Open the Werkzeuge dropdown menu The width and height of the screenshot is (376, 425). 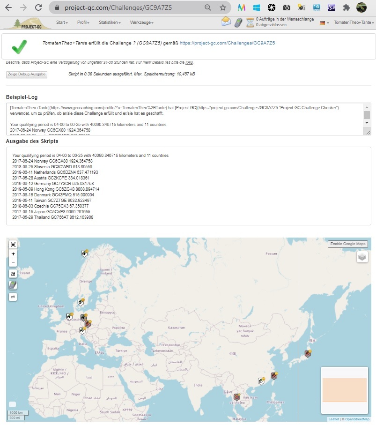point(142,22)
